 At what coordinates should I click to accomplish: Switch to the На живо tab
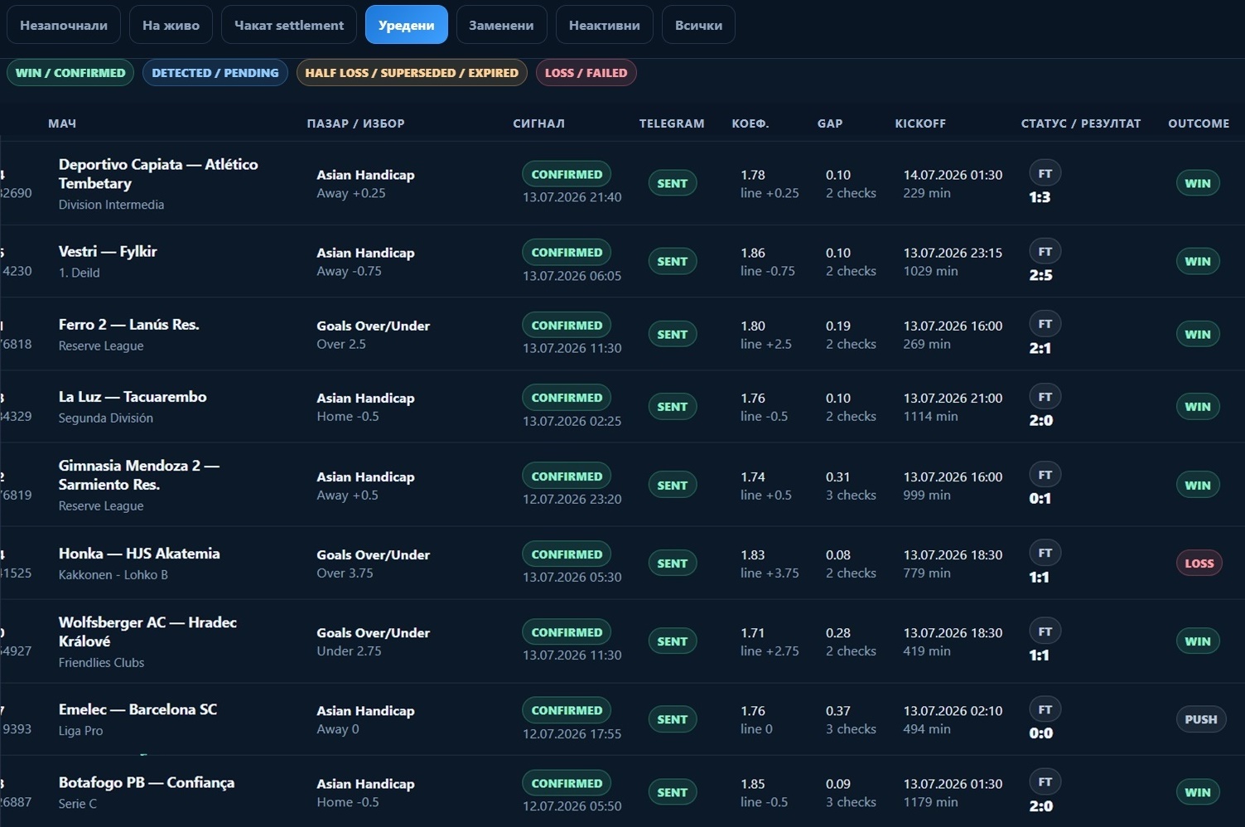click(171, 25)
